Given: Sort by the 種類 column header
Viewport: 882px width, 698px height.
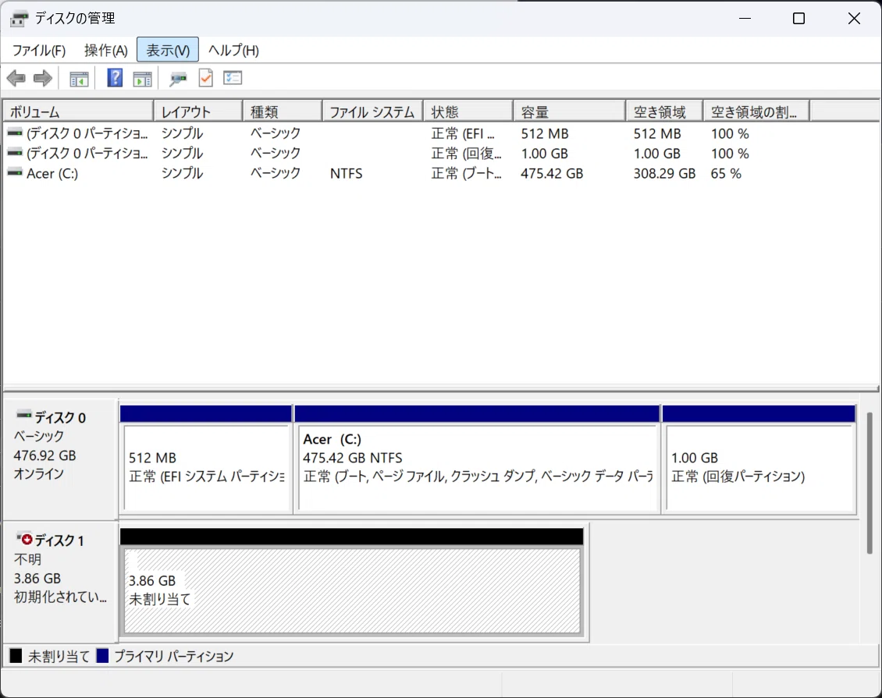Looking at the screenshot, I should pos(283,112).
